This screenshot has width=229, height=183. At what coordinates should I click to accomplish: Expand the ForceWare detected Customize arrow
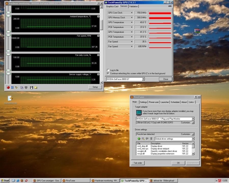pos(193,134)
